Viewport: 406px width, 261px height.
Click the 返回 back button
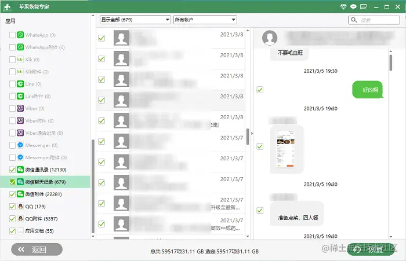click(37, 249)
